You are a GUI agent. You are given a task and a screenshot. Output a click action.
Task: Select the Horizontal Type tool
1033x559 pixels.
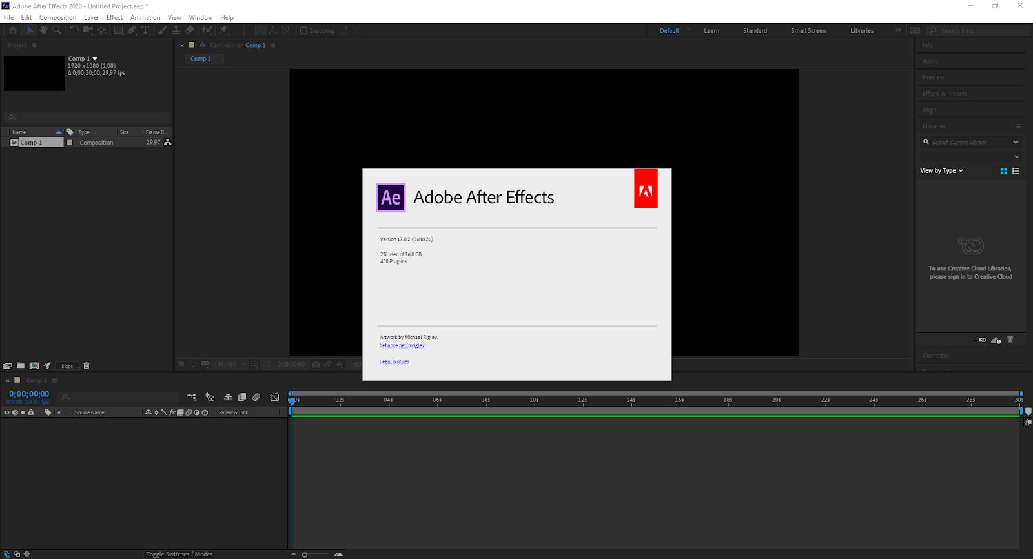click(146, 30)
